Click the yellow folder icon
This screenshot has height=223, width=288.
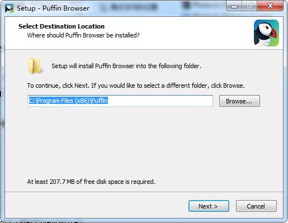point(35,66)
